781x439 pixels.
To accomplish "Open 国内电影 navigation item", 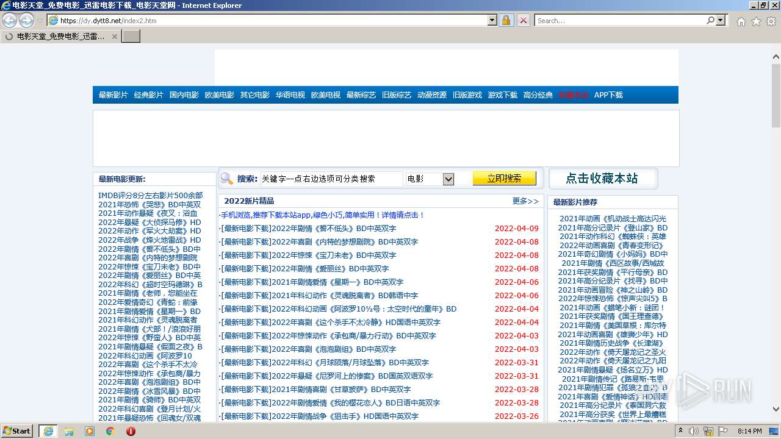I will click(184, 95).
